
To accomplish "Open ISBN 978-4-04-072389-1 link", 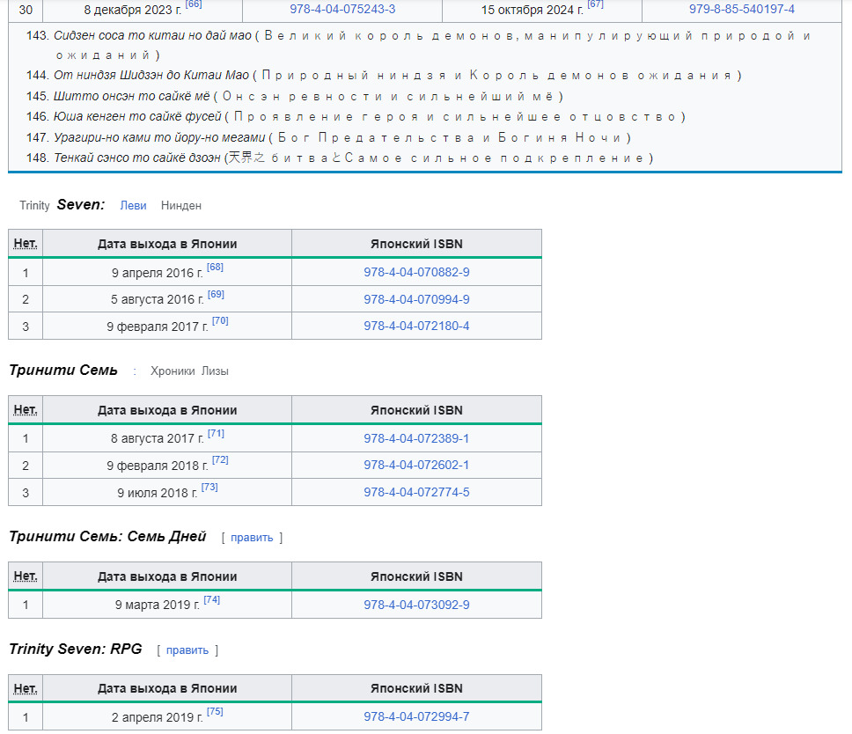I will [416, 439].
